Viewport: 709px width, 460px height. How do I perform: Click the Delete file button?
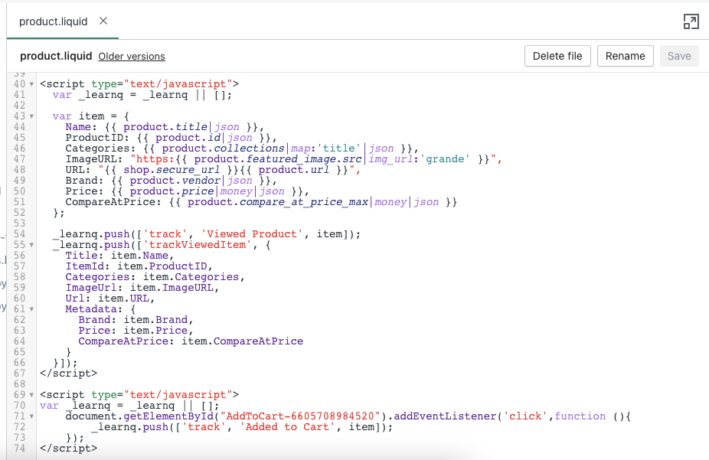[557, 56]
